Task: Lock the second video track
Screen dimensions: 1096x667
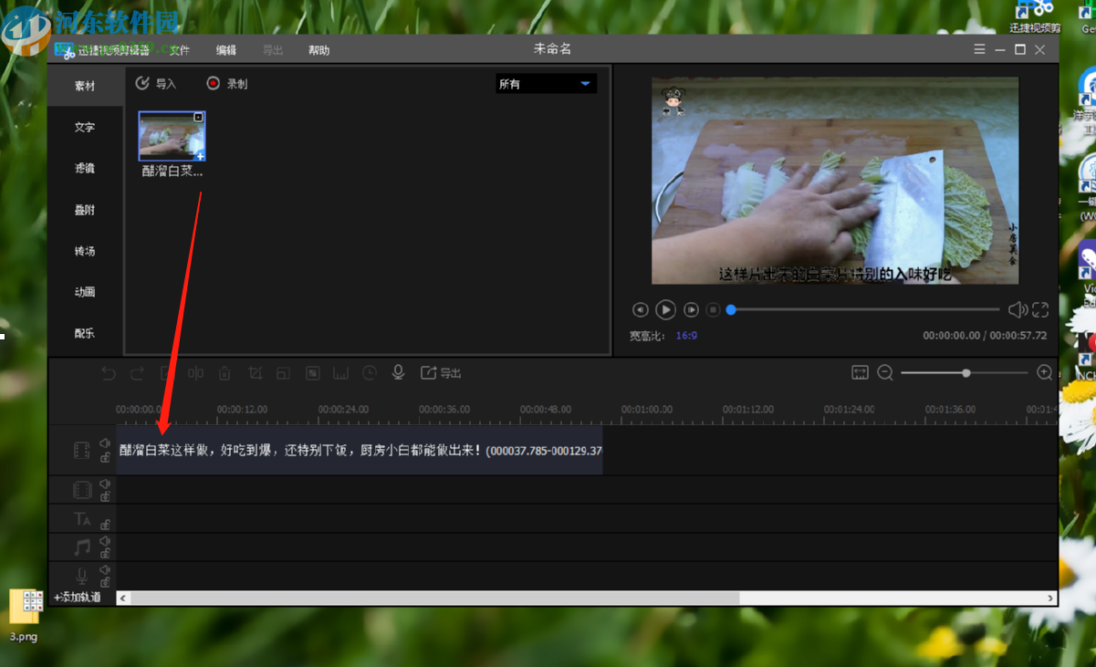Action: [105, 496]
